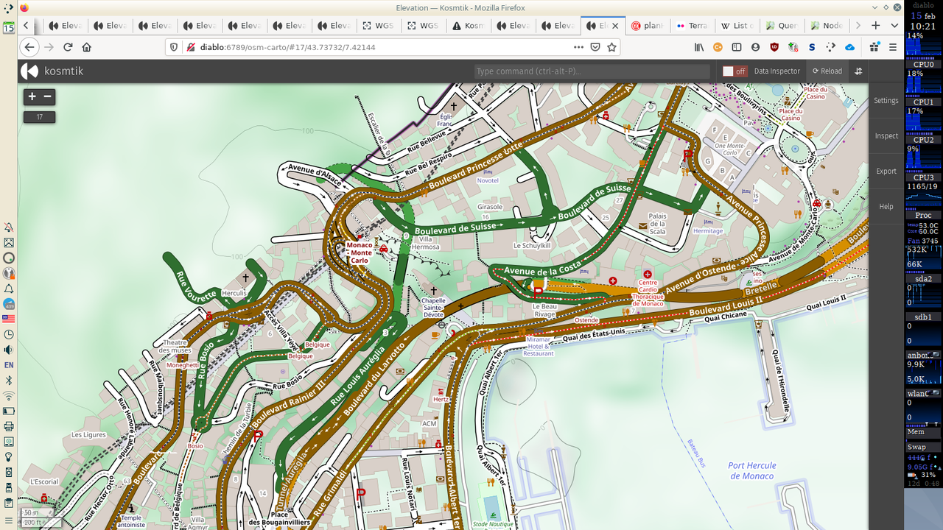
Task: Focus the Type command input field
Action: pyautogui.click(x=592, y=71)
